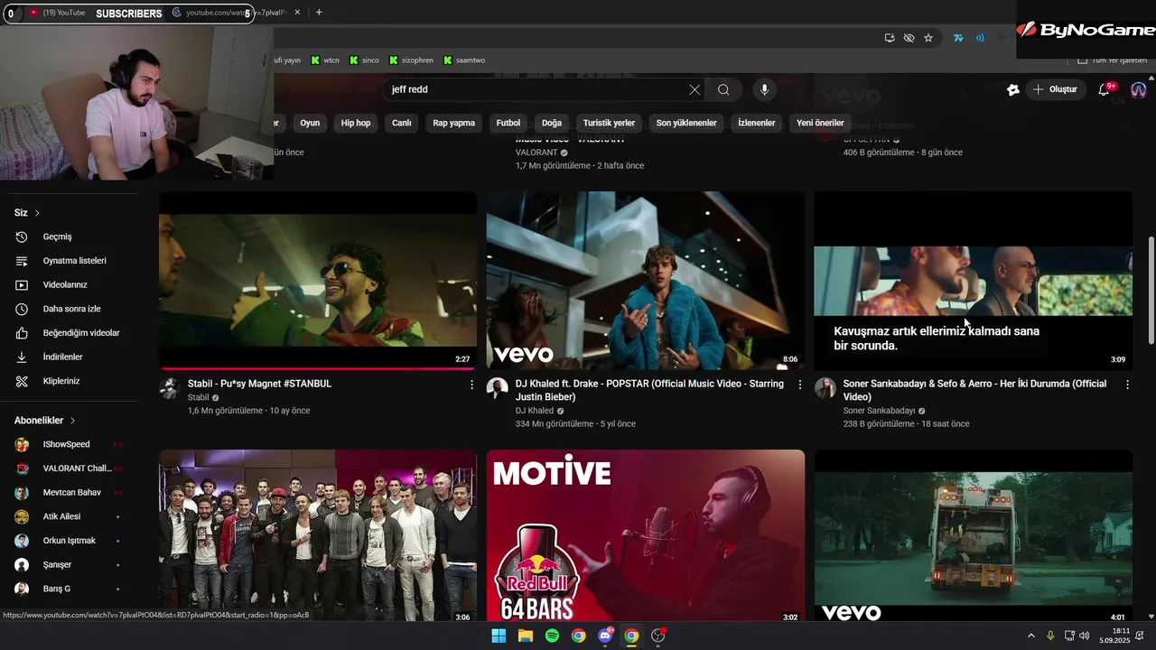Select the Doğa filter chip
The image size is (1156, 650).
(552, 123)
